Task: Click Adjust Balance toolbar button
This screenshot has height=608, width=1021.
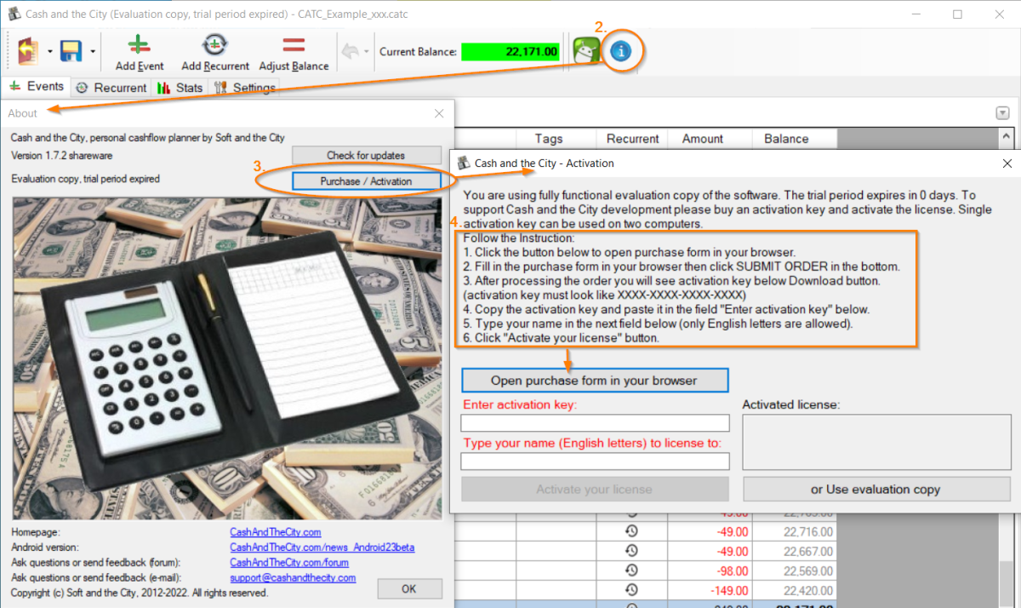Action: pos(294,53)
